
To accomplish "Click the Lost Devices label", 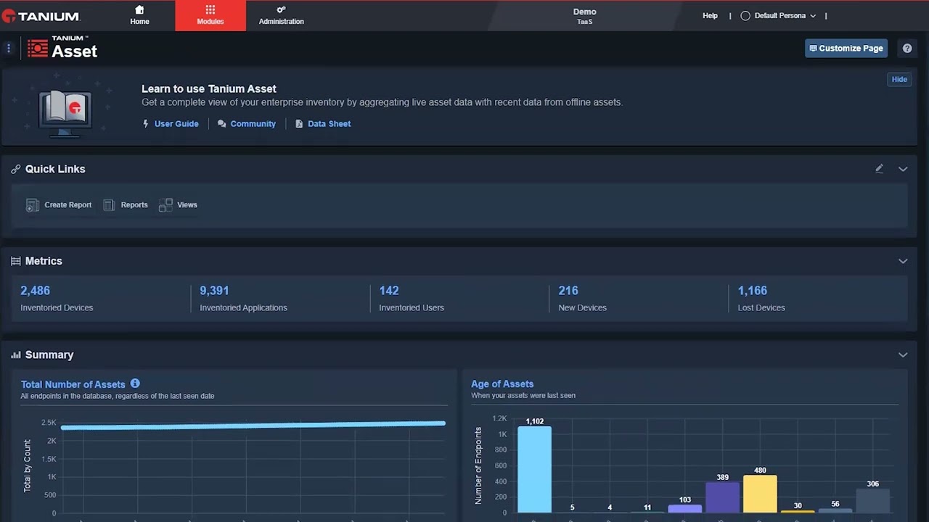I will (761, 308).
